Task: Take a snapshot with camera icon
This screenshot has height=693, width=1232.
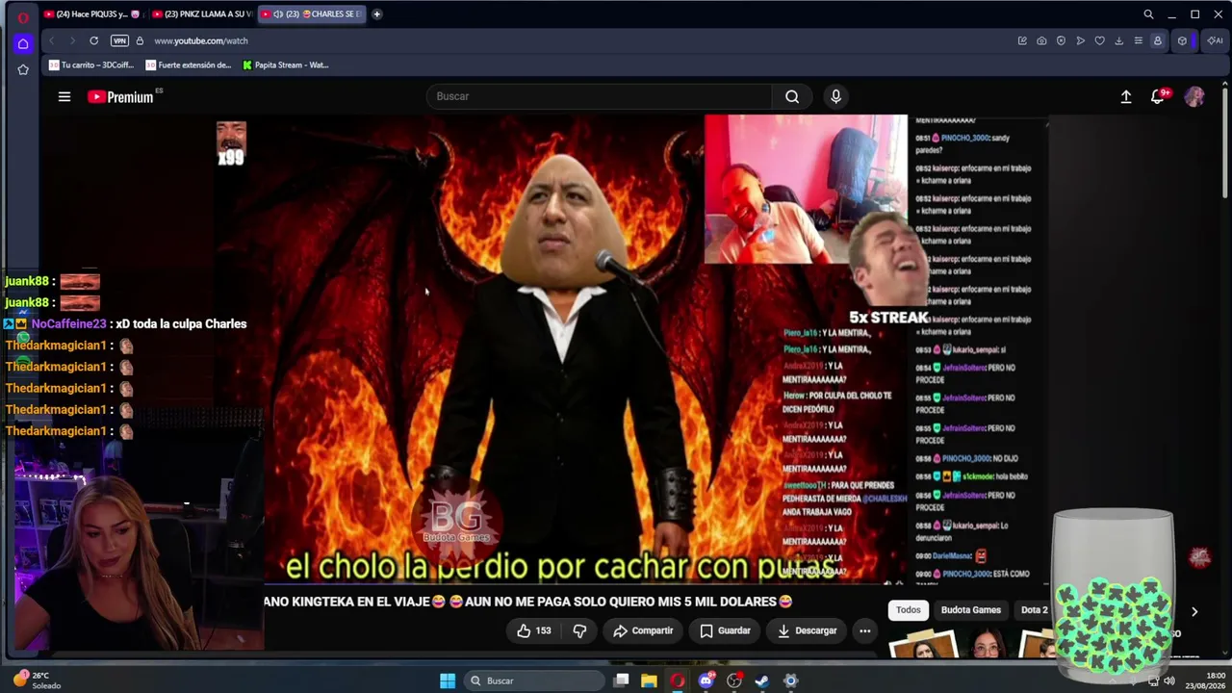Action: (x=1041, y=40)
